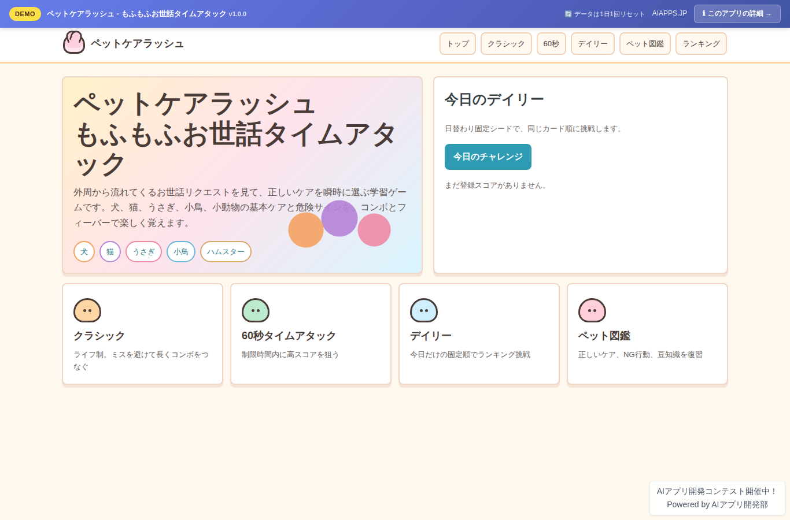Click the 日替わり固定シード description text
This screenshot has width=790, height=520.
(535, 129)
